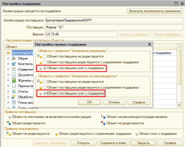Image resolution: width=185 pixels, height=147 pixels.
Task: Close the Настройка правил поддержки dialog
Action: click(149, 44)
